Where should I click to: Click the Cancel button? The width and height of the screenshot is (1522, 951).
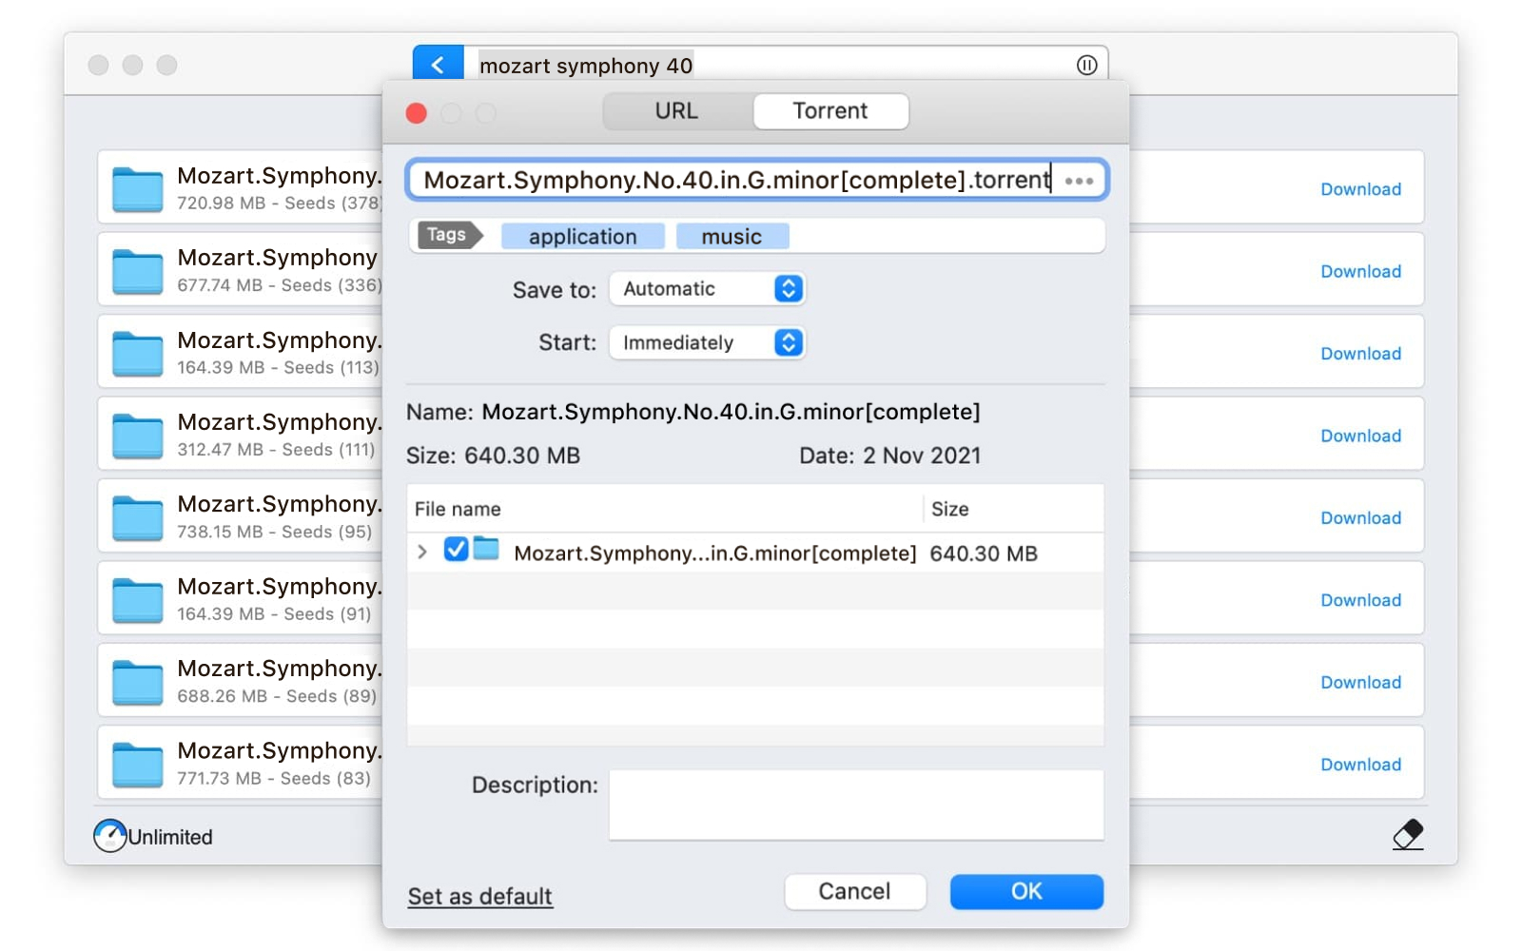pos(854,891)
